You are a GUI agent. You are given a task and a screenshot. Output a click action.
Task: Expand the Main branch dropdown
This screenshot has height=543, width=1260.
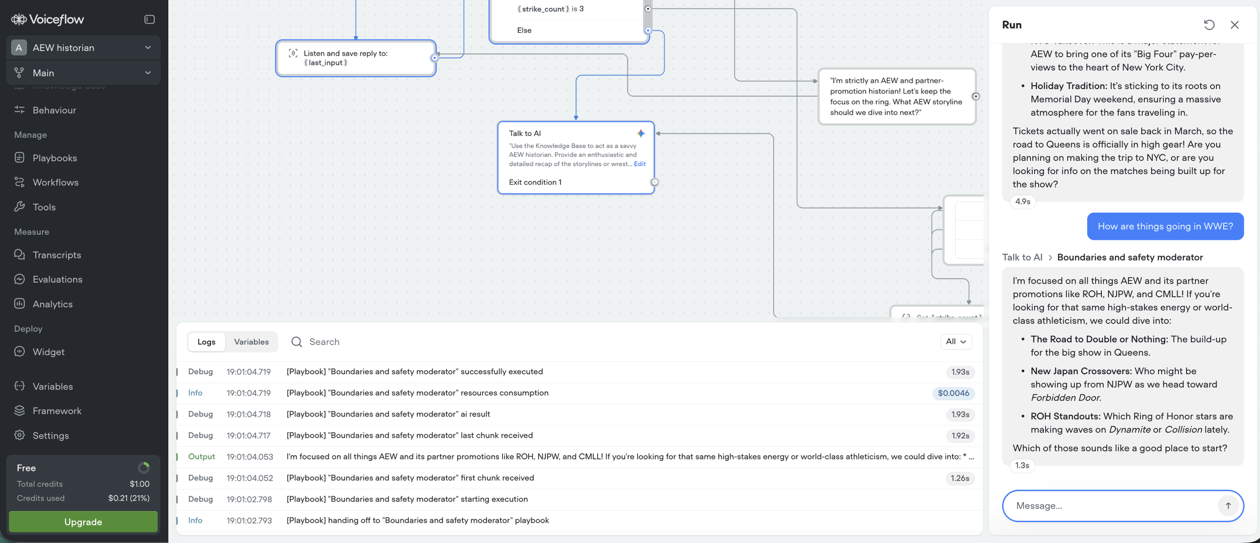[x=83, y=73]
